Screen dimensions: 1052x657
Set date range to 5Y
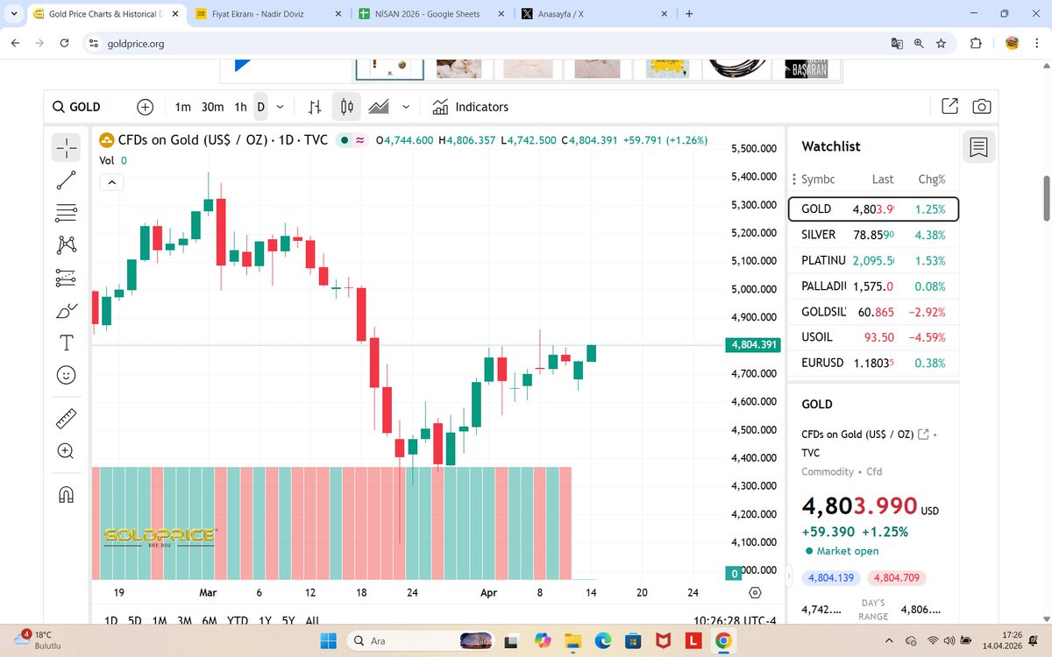[x=288, y=621]
